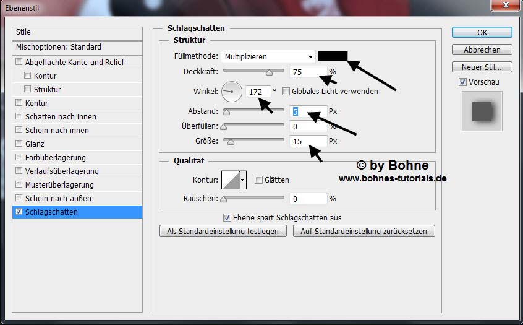Open the Schein nach außen settings
This screenshot has height=325, width=523.
coord(58,199)
